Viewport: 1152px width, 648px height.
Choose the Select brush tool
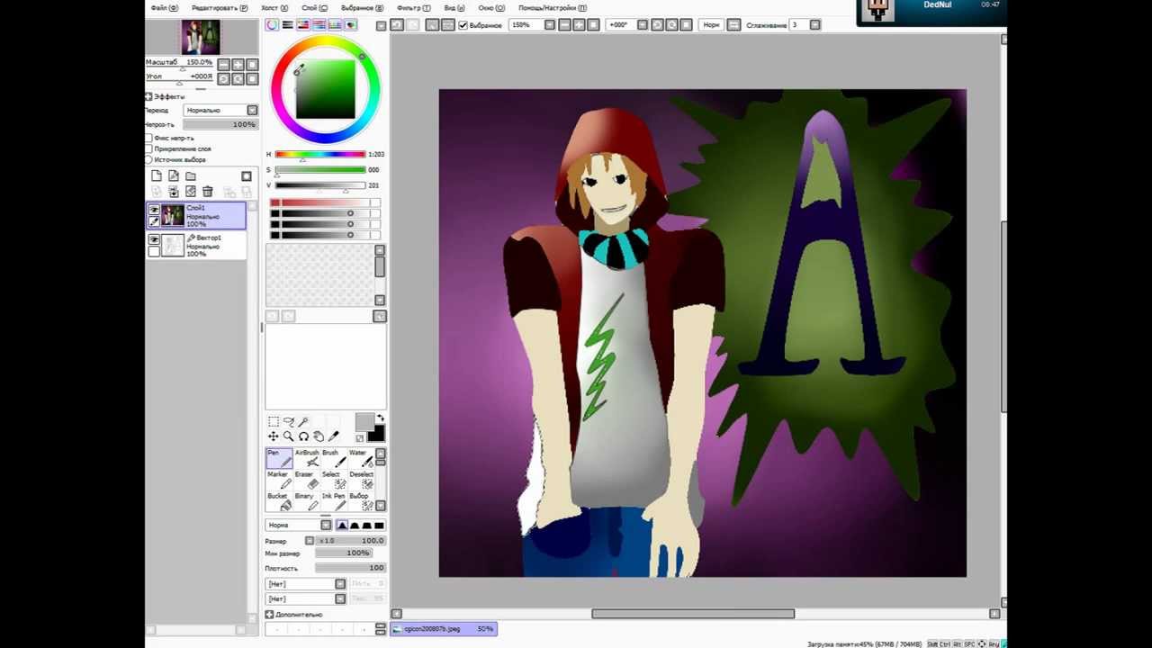tap(333, 479)
